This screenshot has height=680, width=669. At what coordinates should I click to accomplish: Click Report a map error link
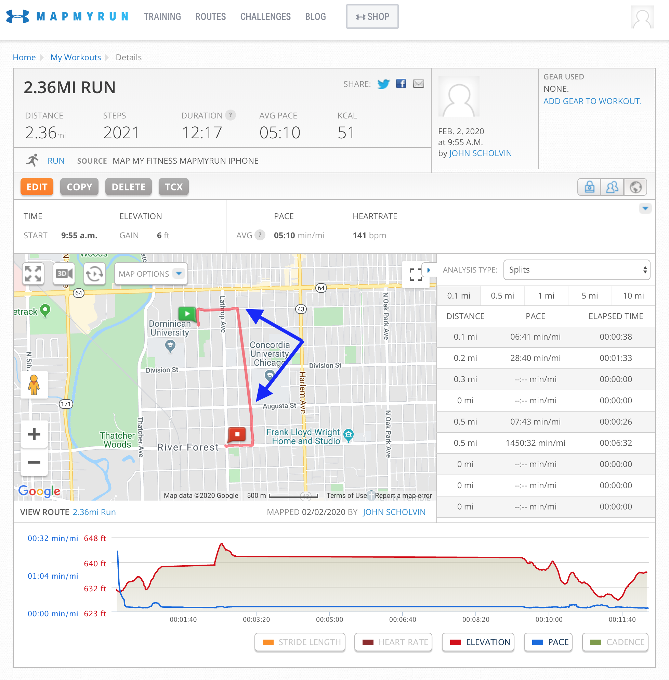(x=403, y=495)
